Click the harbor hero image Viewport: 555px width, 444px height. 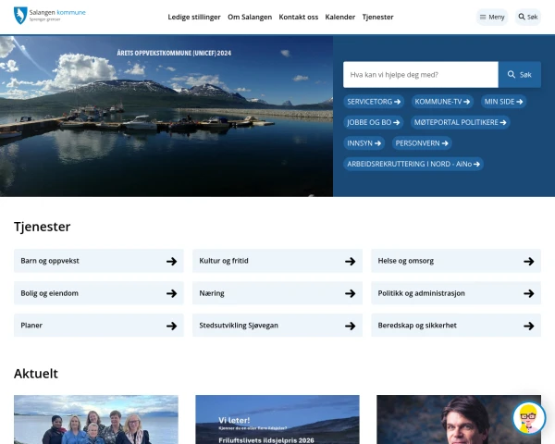tap(166, 117)
